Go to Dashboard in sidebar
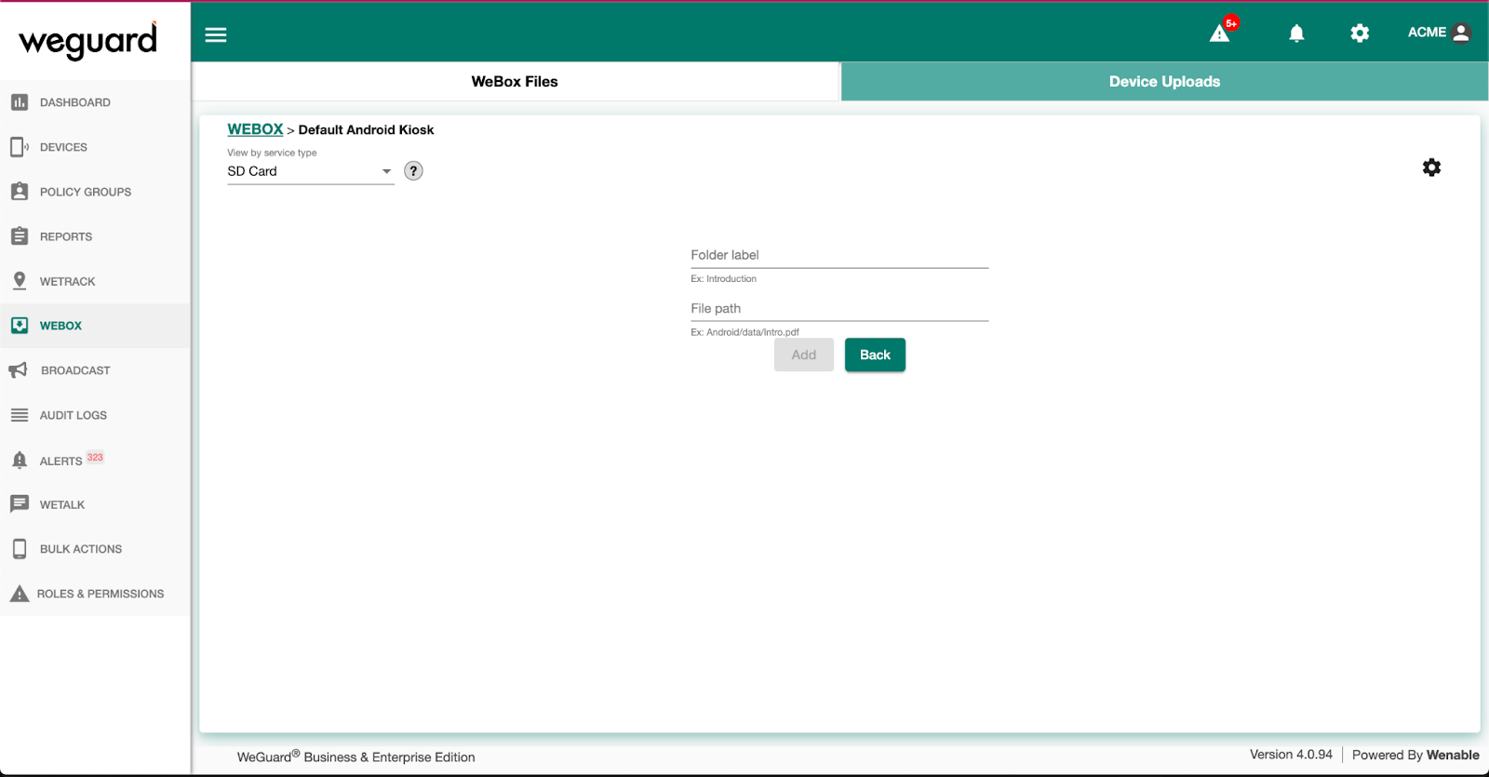This screenshot has height=777, width=1489. 95,102
